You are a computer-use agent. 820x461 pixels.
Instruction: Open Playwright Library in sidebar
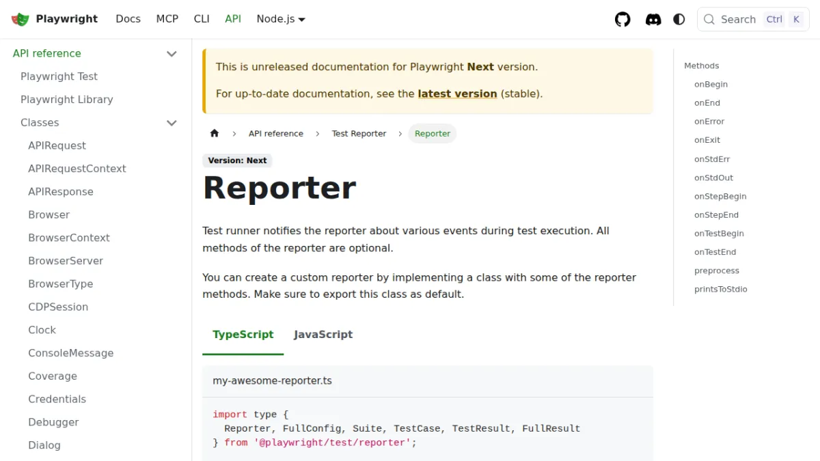click(x=66, y=100)
